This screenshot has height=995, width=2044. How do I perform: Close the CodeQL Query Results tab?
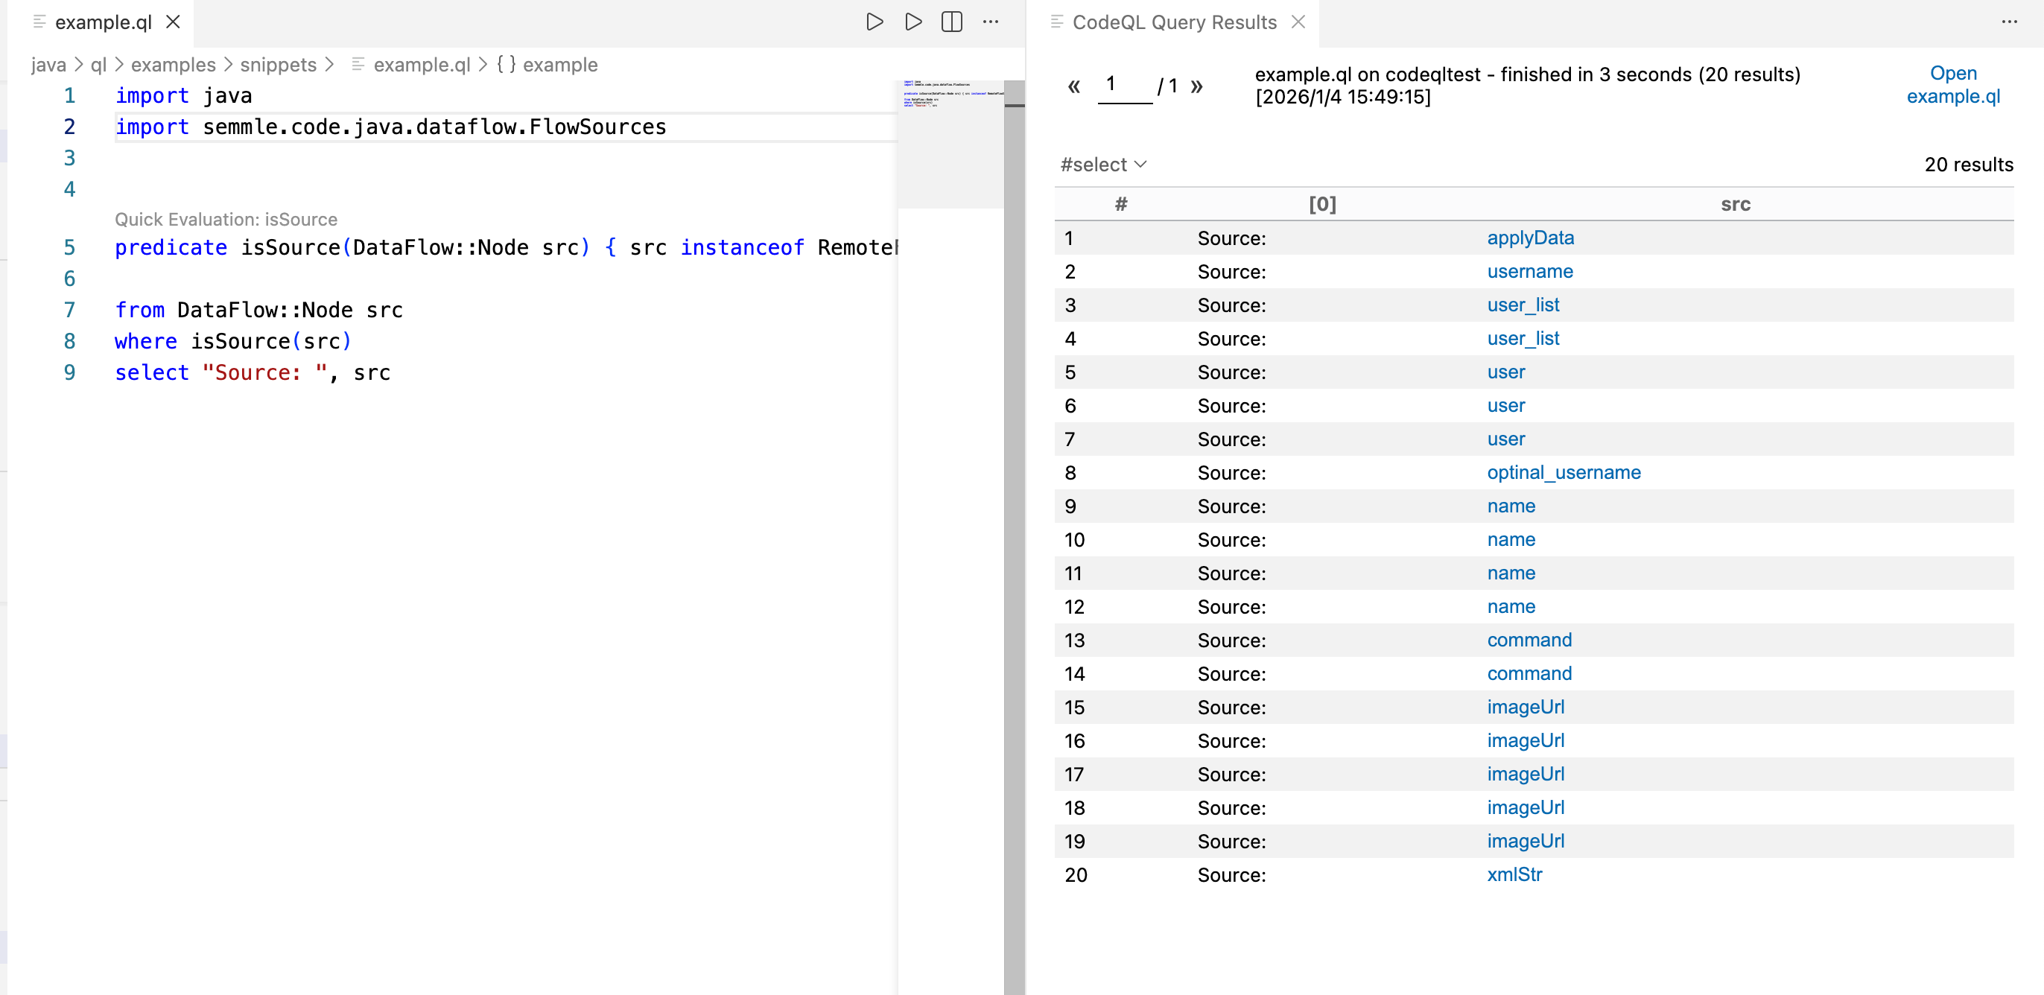click(x=1298, y=22)
